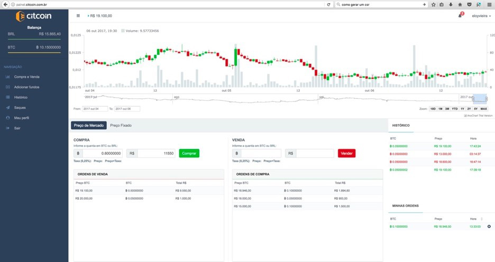This screenshot has height=262, width=495.
Task: Click Sair to log out
Action: point(17,128)
